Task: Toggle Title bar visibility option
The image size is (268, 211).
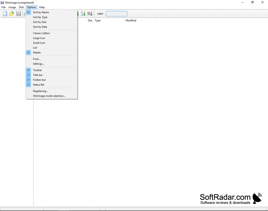Action: point(51,75)
